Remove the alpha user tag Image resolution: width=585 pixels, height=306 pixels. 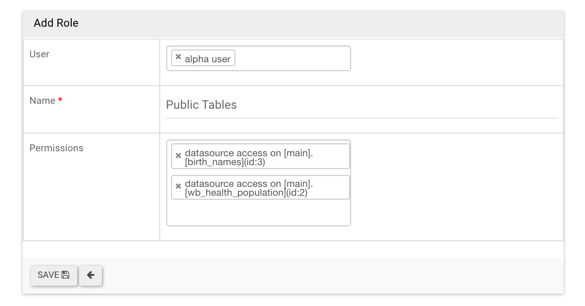tap(179, 57)
